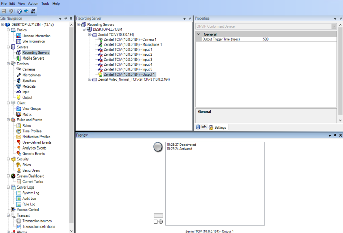Screen dimensions: 343x233
Task: Click the Undo toolbar icon
Action: 11,11
